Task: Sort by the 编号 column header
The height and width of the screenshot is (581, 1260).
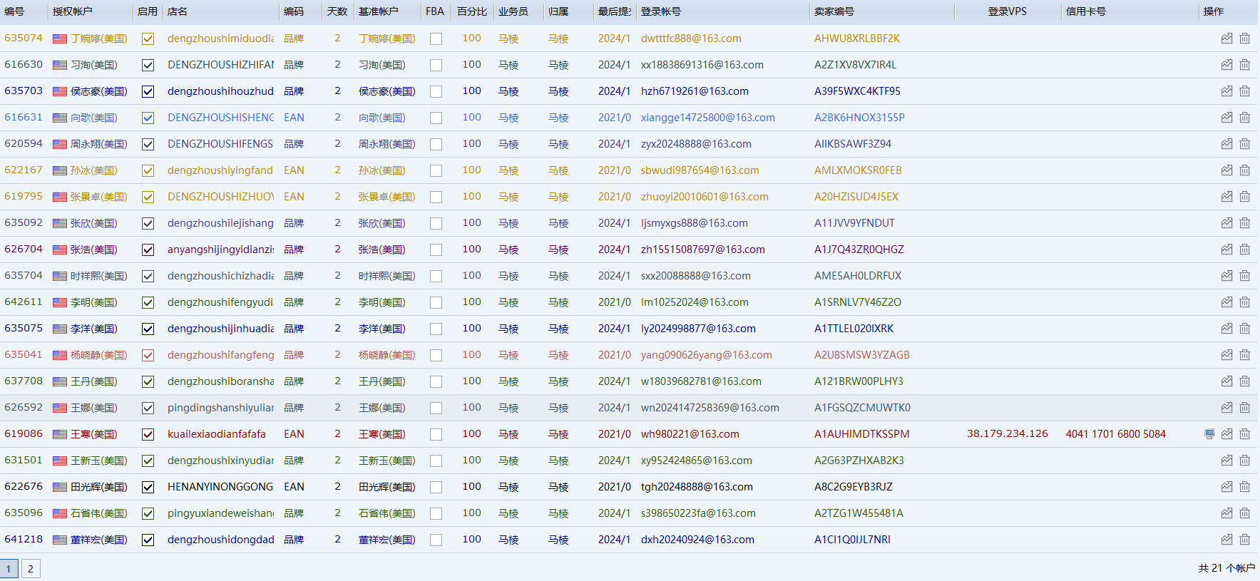Action: (x=14, y=11)
